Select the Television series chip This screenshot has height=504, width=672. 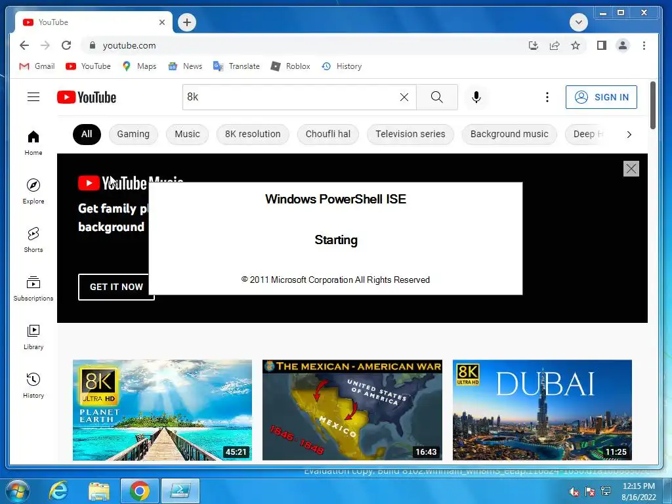[410, 134]
